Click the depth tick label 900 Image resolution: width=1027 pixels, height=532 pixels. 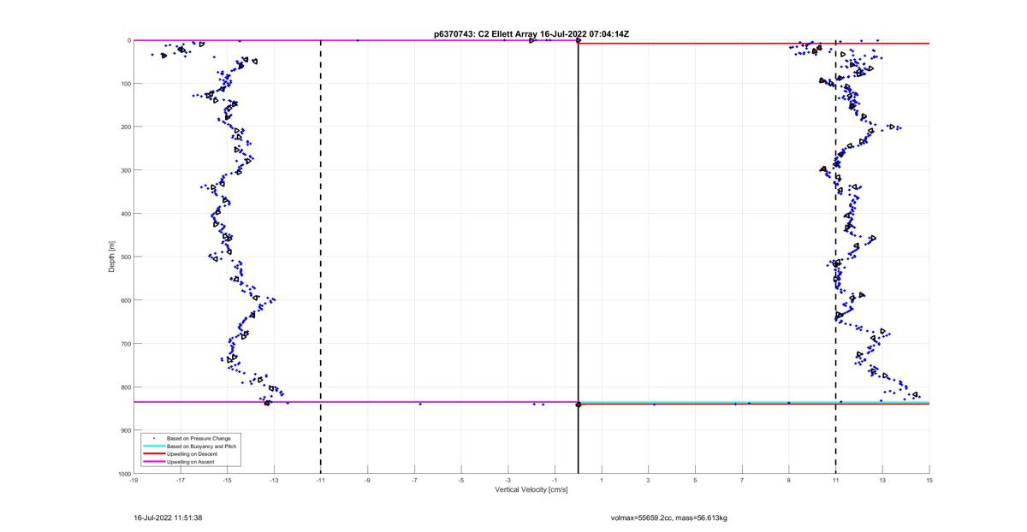[x=125, y=430]
